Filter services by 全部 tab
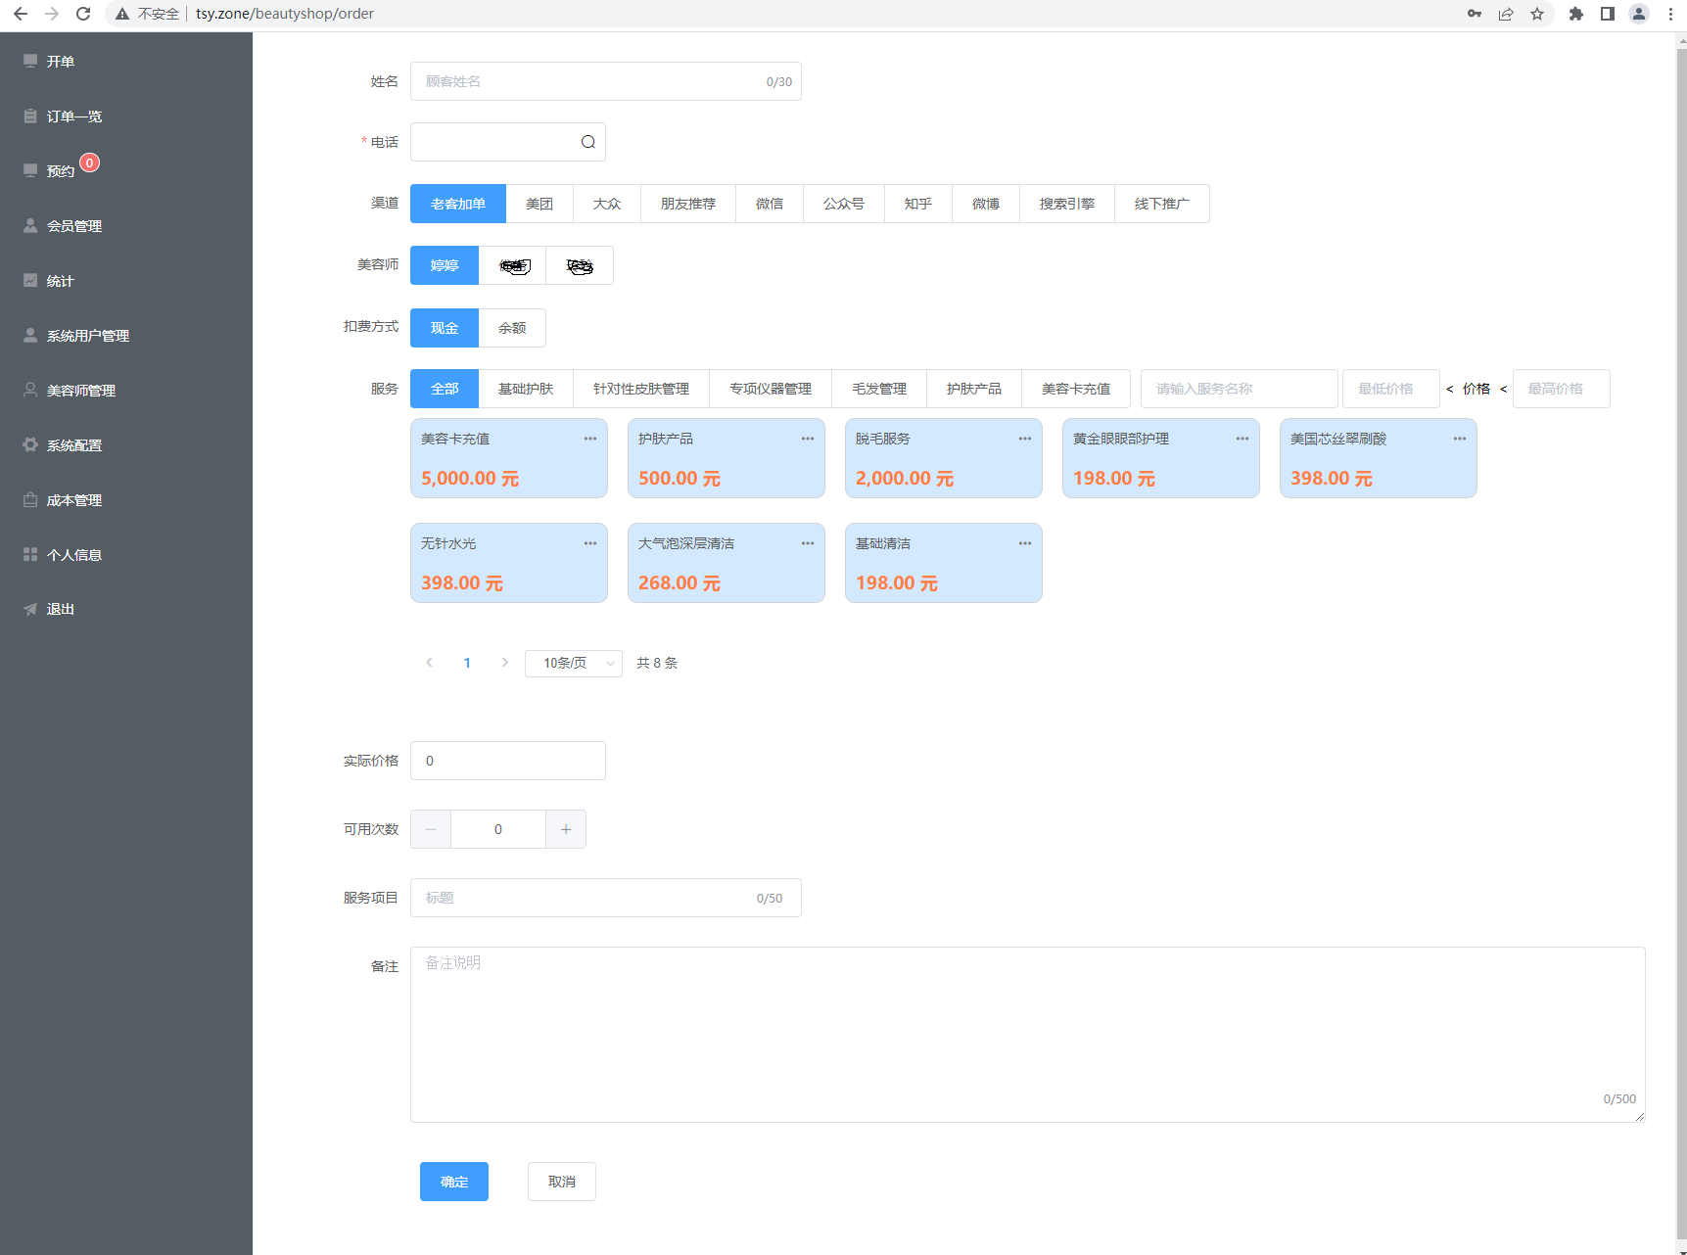Viewport: 1687px width, 1255px height. pyautogui.click(x=445, y=389)
